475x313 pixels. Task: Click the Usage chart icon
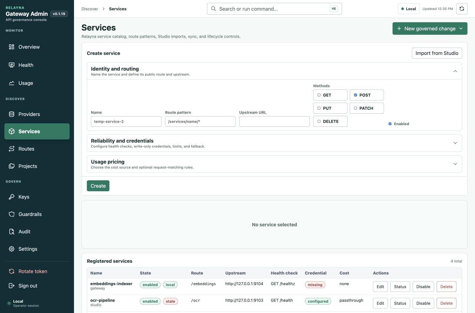12,83
